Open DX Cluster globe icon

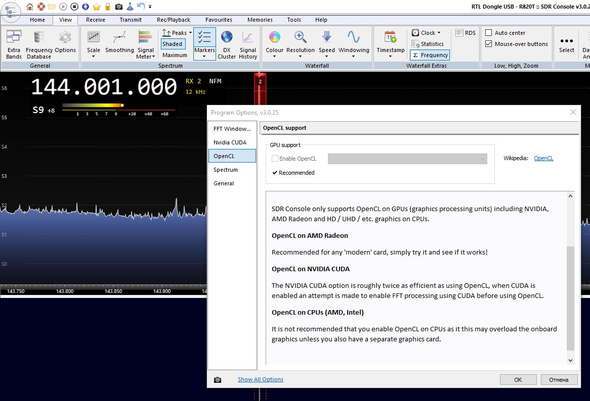click(227, 44)
